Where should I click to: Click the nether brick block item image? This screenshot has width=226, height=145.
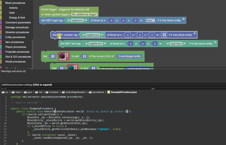point(62,56)
